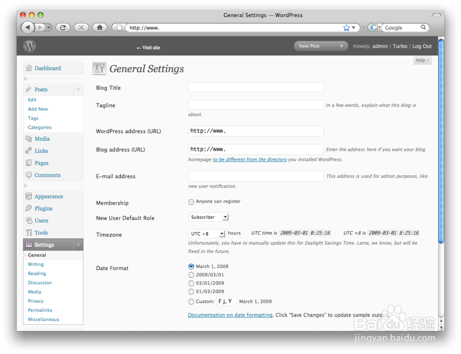Click the Settings icon in sidebar
The width and height of the screenshot is (461, 354).
click(x=29, y=244)
